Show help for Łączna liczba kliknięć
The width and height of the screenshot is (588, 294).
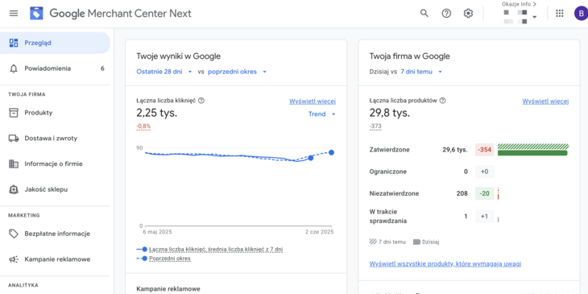point(201,101)
